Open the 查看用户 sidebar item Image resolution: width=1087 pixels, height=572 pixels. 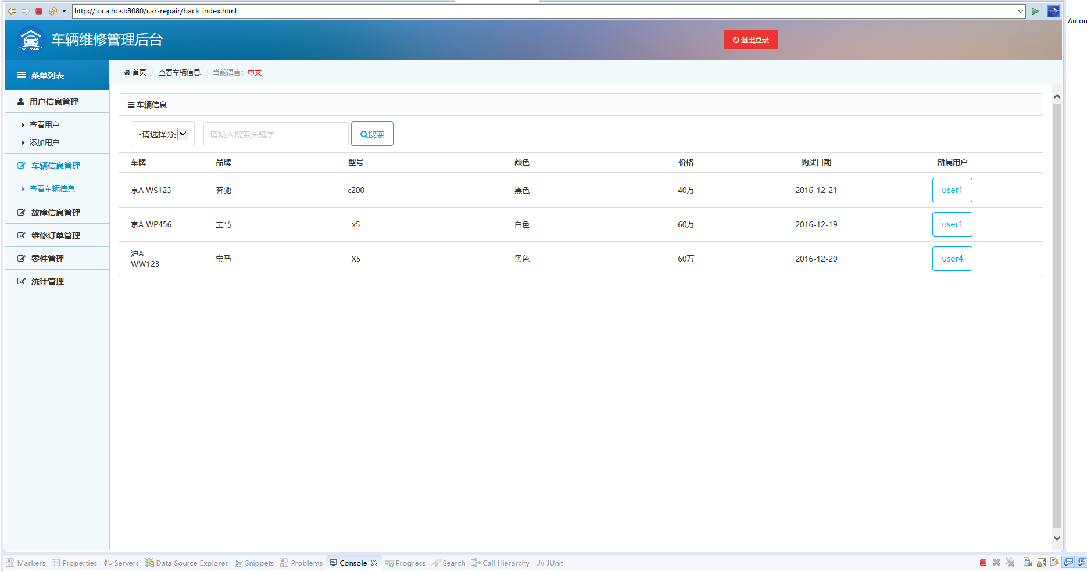[44, 125]
